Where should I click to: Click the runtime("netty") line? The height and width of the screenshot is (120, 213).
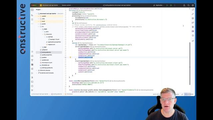click(x=78, y=12)
